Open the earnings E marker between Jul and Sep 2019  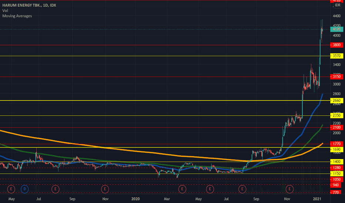(x=55, y=189)
